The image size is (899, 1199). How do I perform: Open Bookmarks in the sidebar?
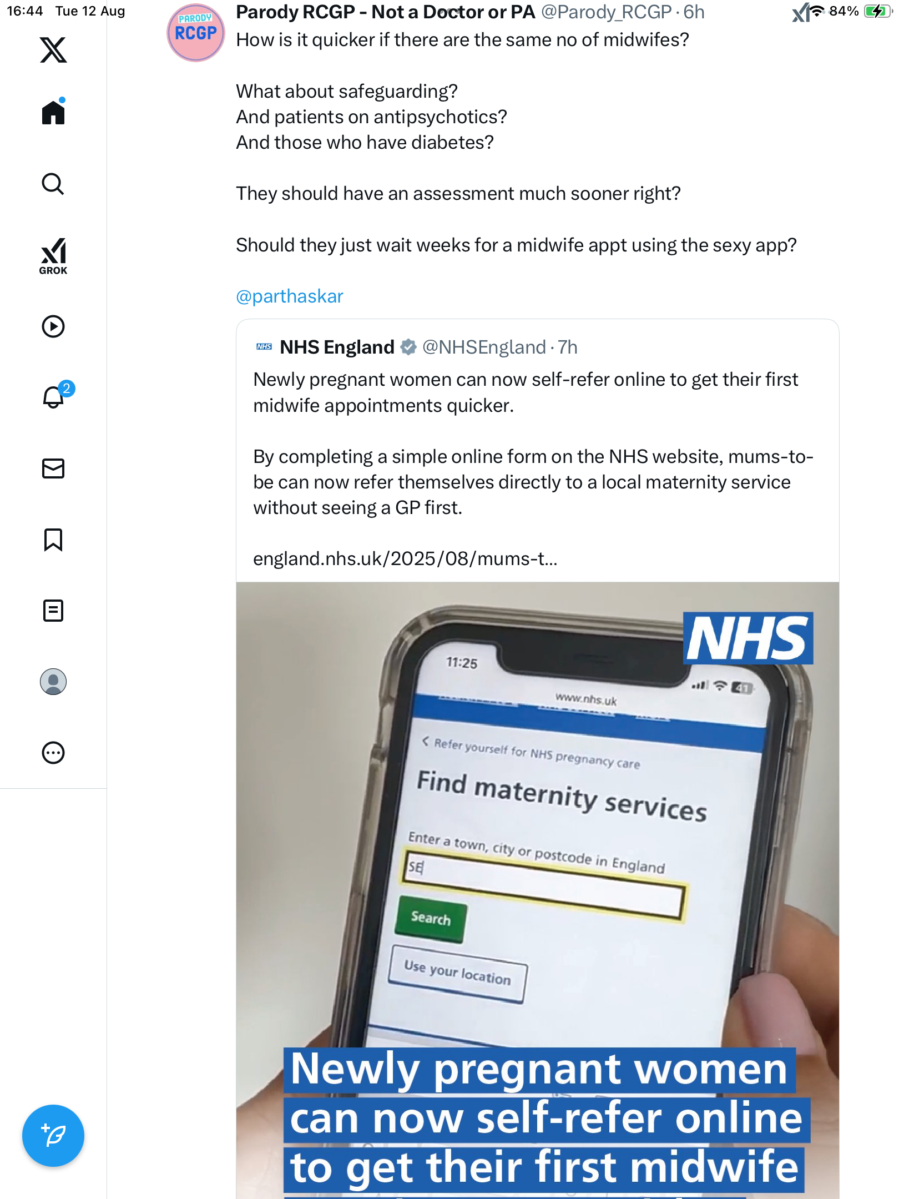pyautogui.click(x=53, y=540)
